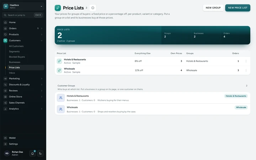Image resolution: width=256 pixels, height=160 pixels.
Task: Open the info icon beside Price Lists
Action: click(93, 8)
